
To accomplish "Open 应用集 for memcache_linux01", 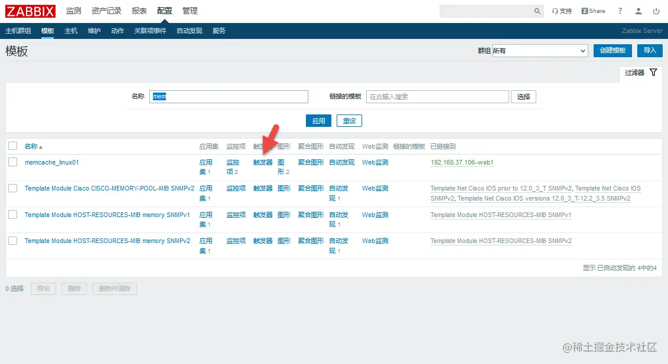I will tap(206, 167).
